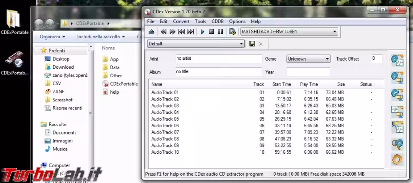The image size is (413, 183).
Task: Click the Play Time column header
Action: coord(309,84)
